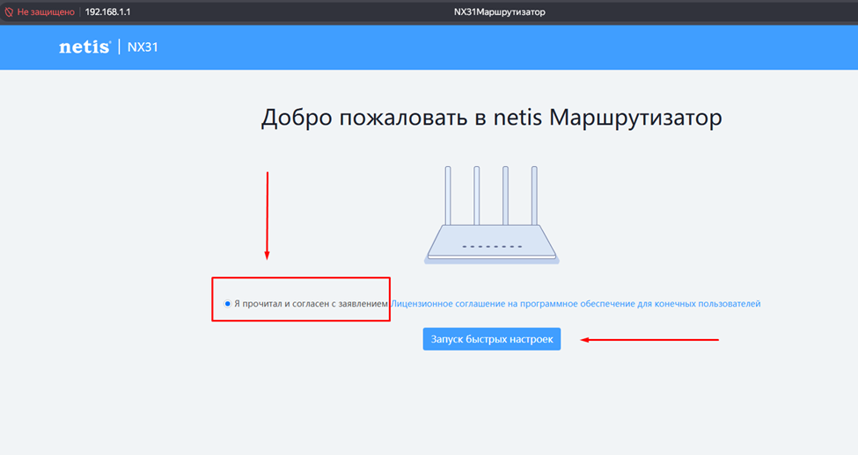Click the NX31 model label in the header

click(x=143, y=47)
